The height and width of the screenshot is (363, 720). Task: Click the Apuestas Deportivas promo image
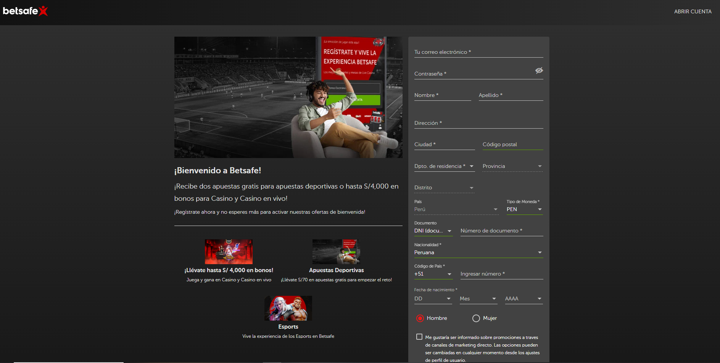(336, 251)
